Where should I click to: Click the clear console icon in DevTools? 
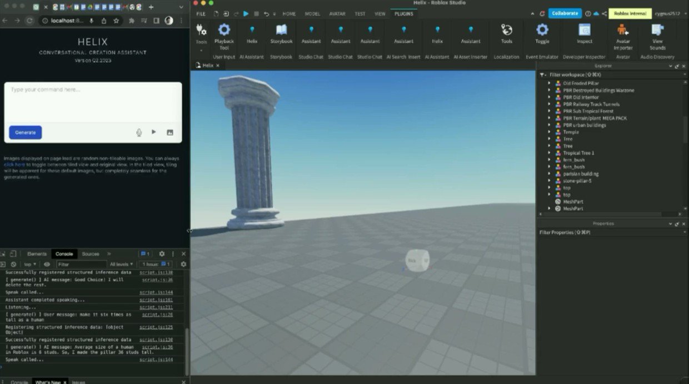click(x=13, y=264)
